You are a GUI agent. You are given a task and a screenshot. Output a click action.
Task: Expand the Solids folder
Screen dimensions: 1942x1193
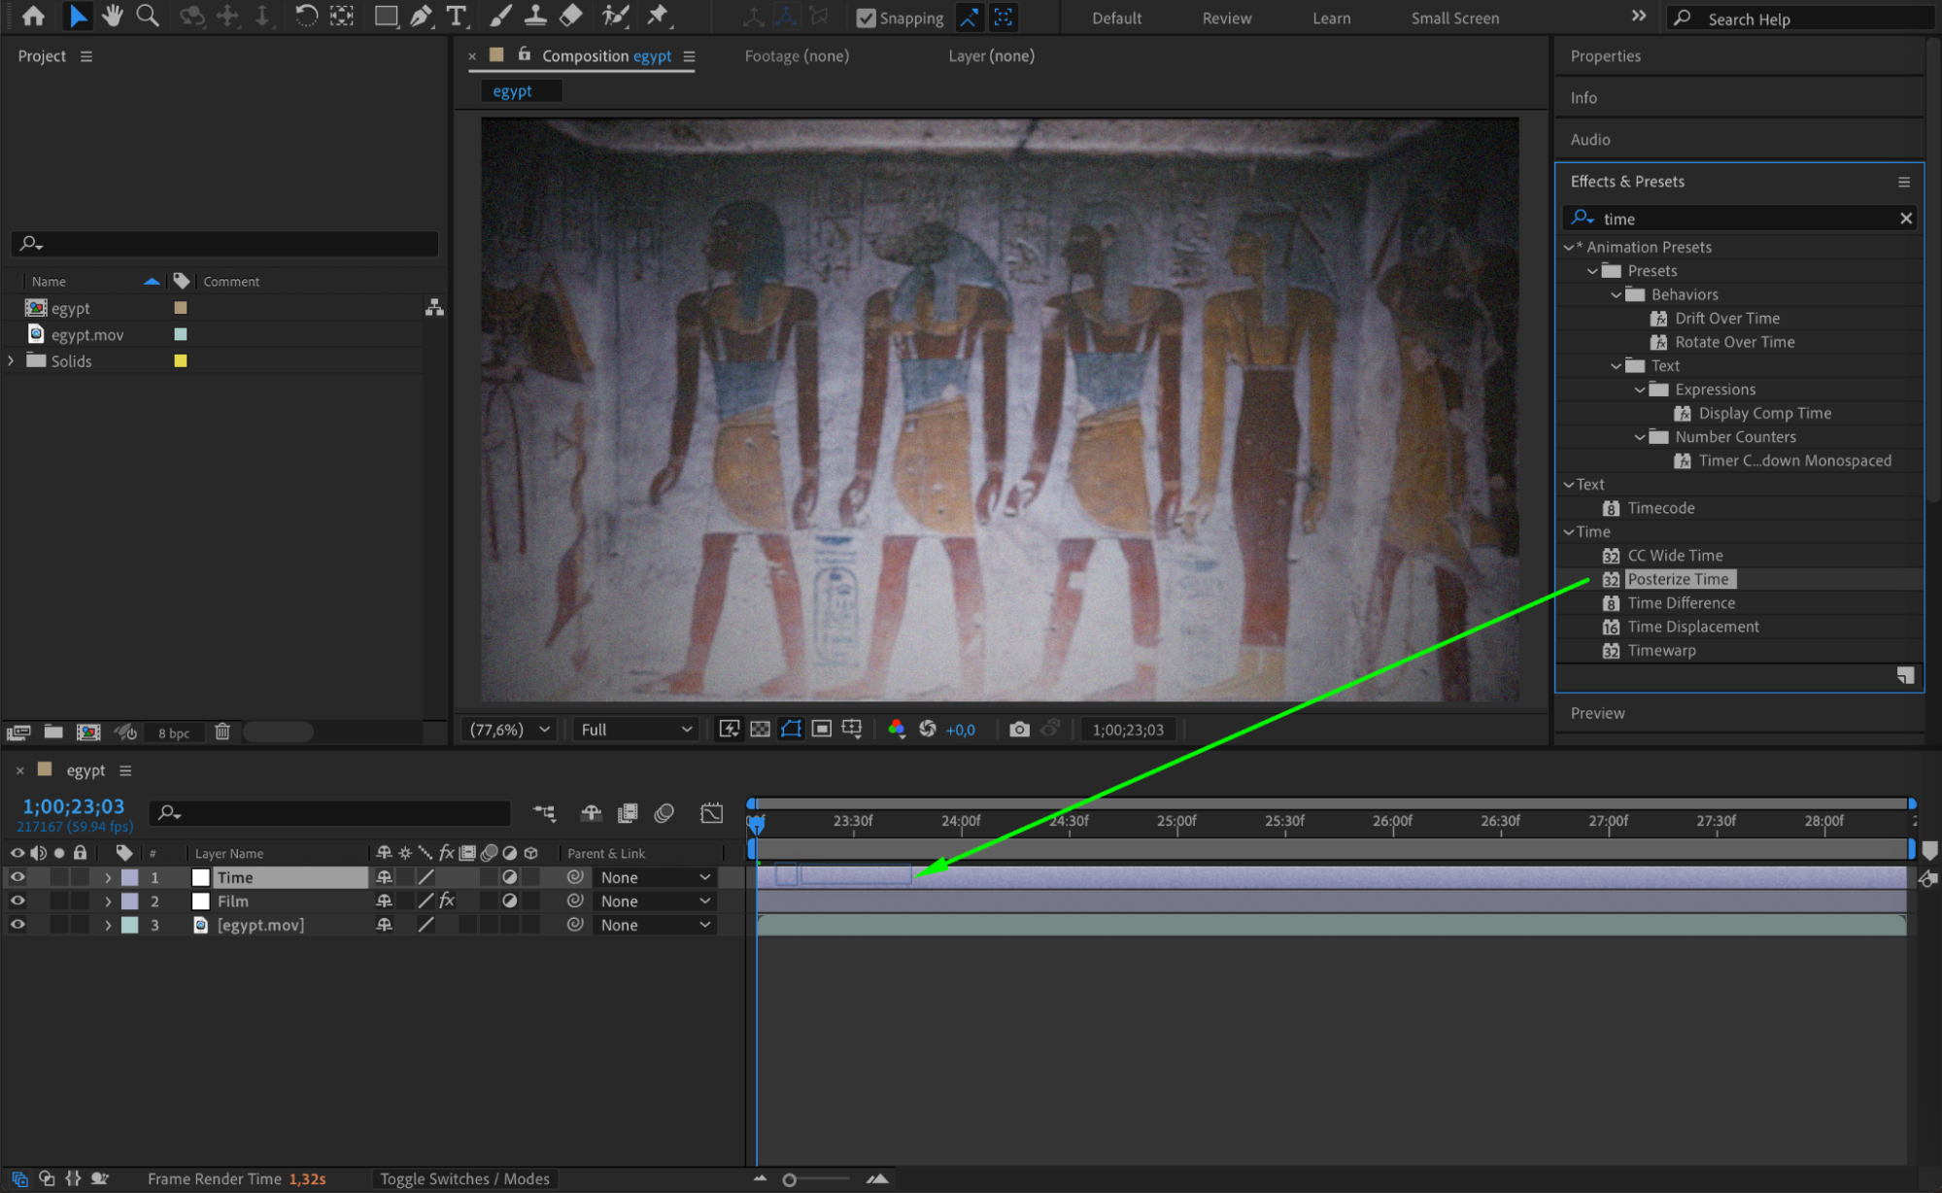click(x=11, y=360)
